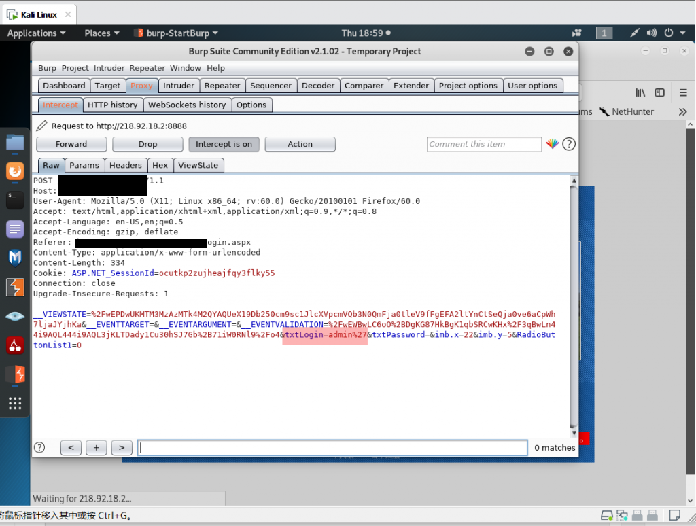Open the Action button menu
This screenshot has width=696, height=526.
tap(300, 144)
